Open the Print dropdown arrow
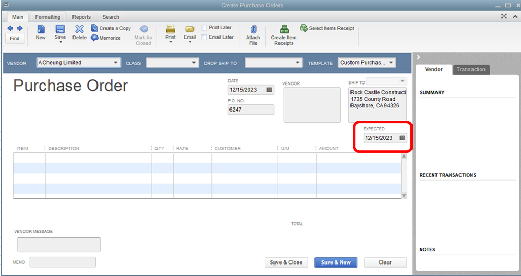Image resolution: width=521 pixels, height=276 pixels. (x=171, y=42)
